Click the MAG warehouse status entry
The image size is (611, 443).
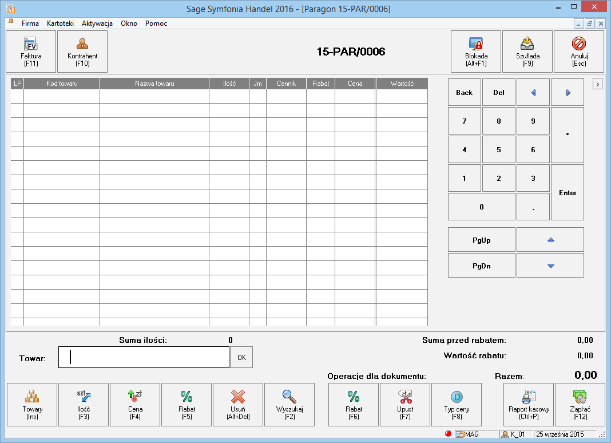click(476, 434)
